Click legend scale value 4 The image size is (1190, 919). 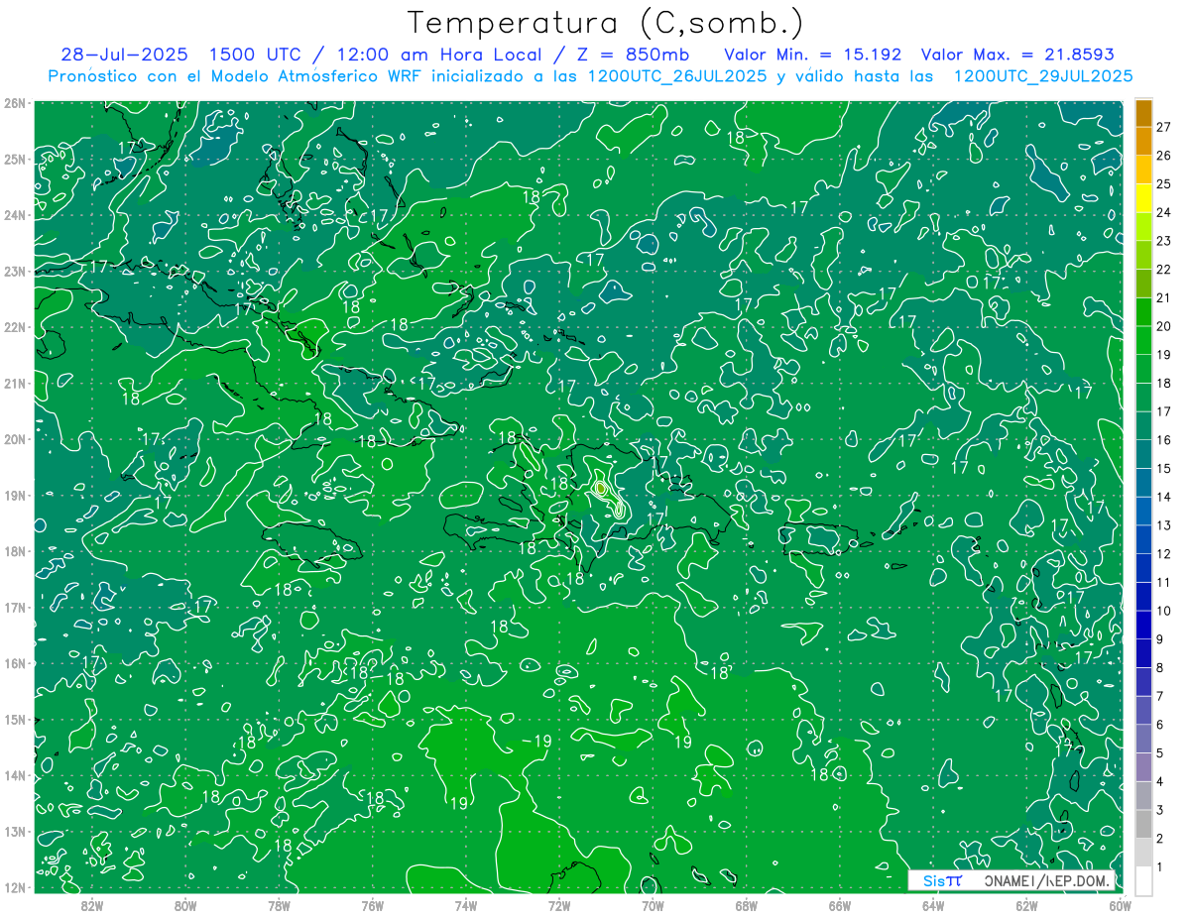coord(1161,781)
